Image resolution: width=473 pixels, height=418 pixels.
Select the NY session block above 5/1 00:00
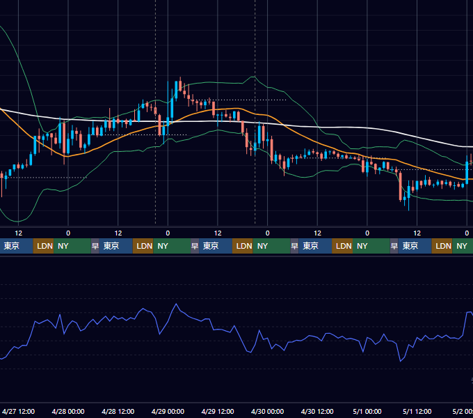click(x=371, y=246)
